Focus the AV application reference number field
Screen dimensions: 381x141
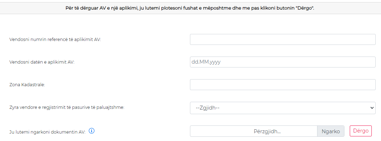point(283,40)
